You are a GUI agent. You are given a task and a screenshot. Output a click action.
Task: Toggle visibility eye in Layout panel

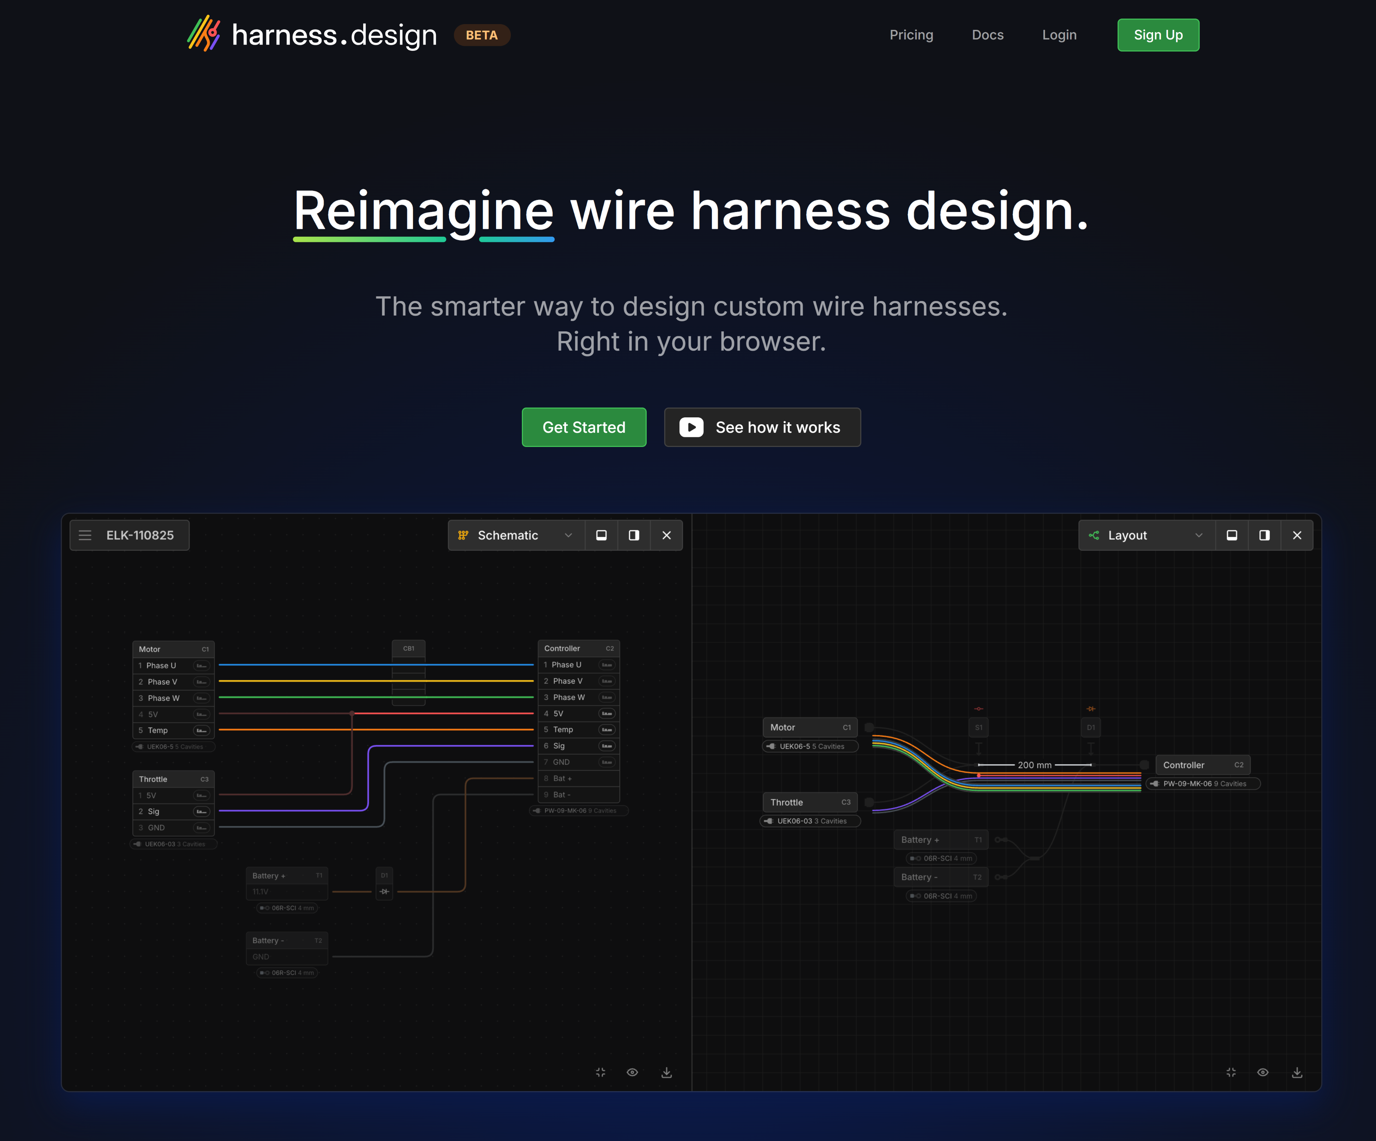1262,1072
